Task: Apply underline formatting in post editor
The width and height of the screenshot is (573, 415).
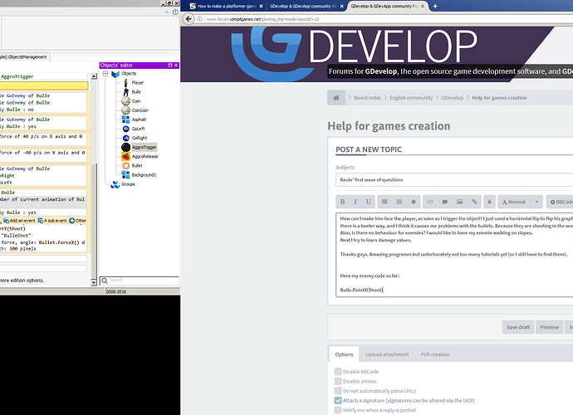Action: point(368,202)
